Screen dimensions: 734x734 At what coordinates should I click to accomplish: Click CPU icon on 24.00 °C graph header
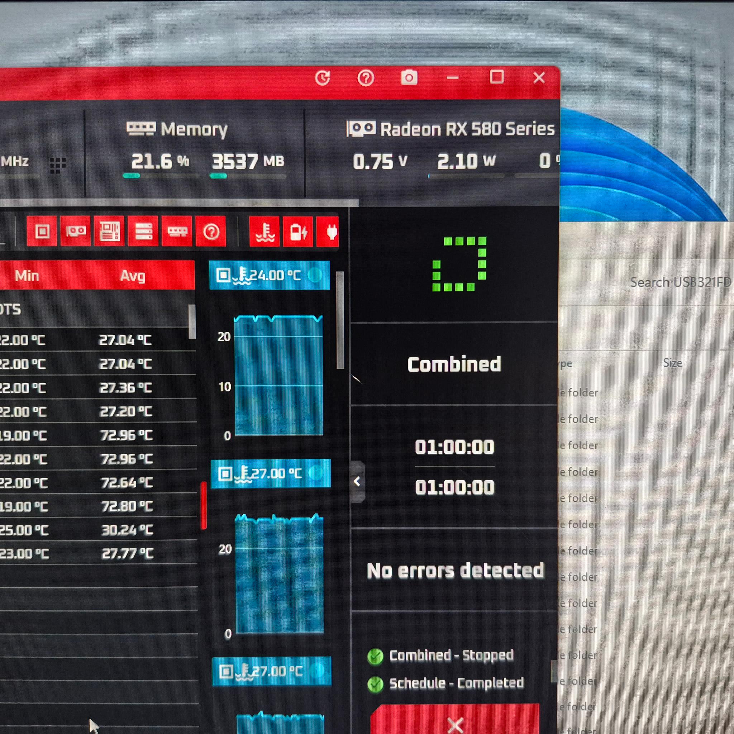click(223, 275)
